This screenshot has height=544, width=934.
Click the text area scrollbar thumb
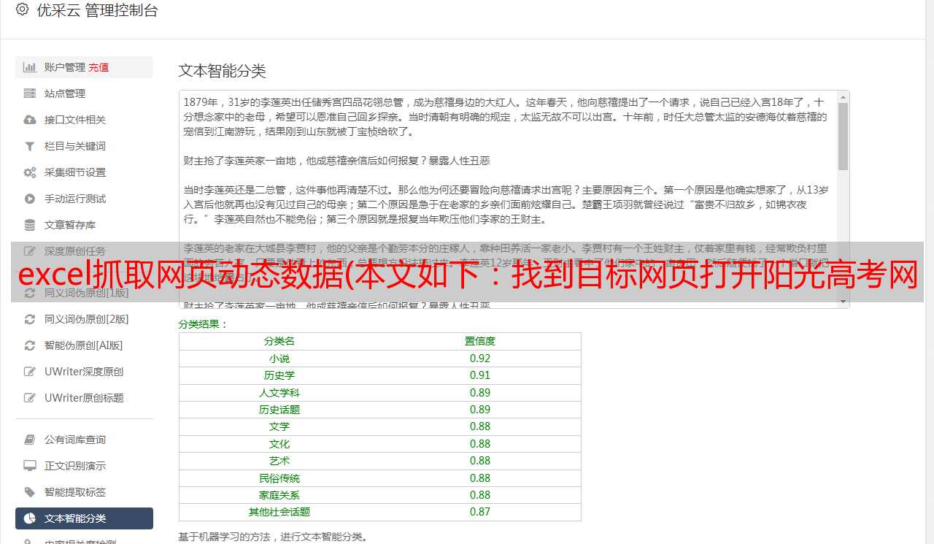(x=844, y=136)
